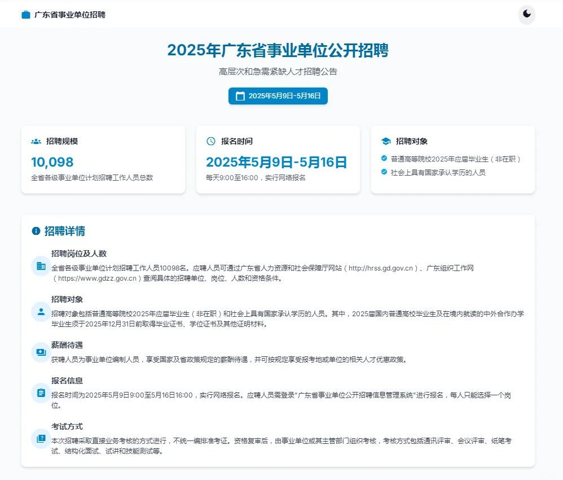This screenshot has height=480, width=563.
Task: Select the 报名时间 information card
Action: tap(278, 159)
